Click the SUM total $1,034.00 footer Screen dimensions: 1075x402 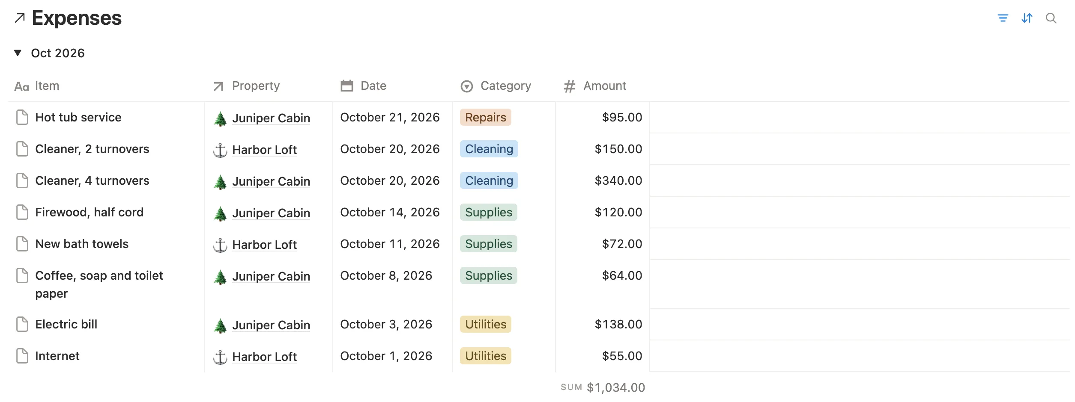point(603,387)
